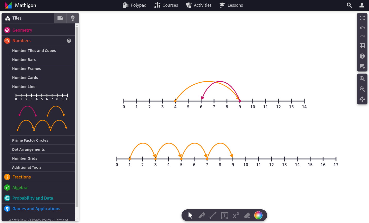Viewport: 369px width, 223px height.
Task: Open the Prime Factor Circles tool
Action: [x=30, y=140]
